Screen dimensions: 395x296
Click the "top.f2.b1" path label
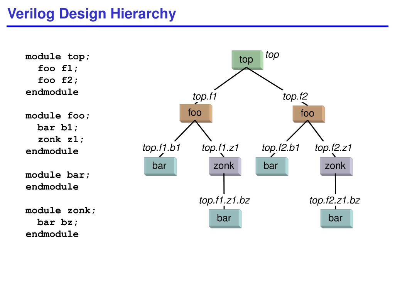(281, 148)
